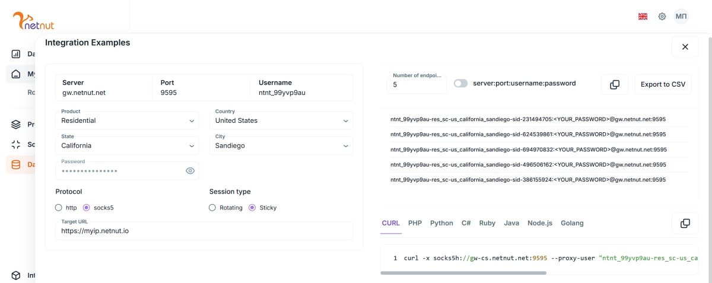Open the City dropdown set to Sandiego
Screen dimensions: 712x283
point(281,145)
